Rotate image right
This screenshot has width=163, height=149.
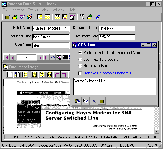(x=65, y=75)
